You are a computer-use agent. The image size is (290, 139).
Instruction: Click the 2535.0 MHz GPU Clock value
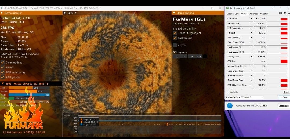pos(260,19)
